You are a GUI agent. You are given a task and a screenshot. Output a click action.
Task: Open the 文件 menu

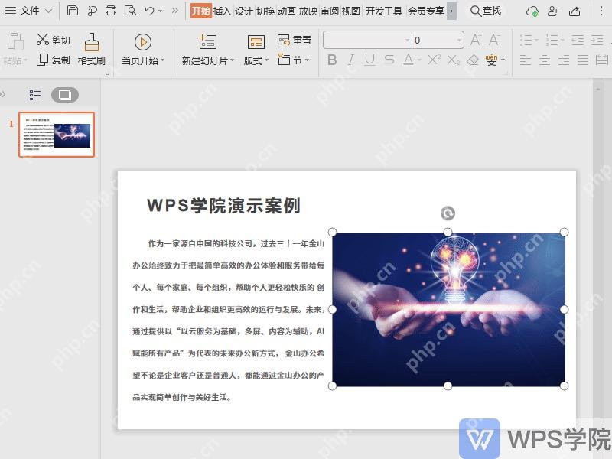28,11
